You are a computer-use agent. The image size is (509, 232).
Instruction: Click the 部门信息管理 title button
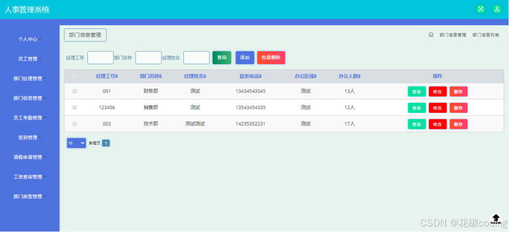coord(85,35)
